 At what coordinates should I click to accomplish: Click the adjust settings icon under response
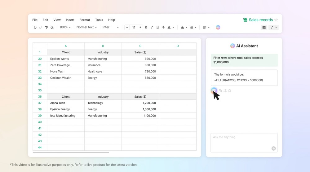tap(225, 91)
